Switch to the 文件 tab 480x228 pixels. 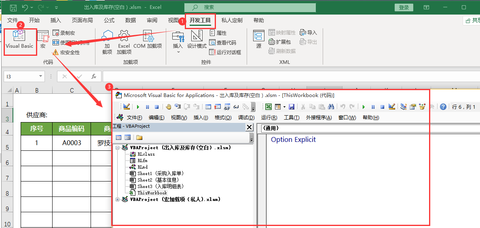(13, 20)
